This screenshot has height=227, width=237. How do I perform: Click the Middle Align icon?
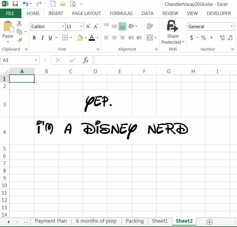point(114,26)
